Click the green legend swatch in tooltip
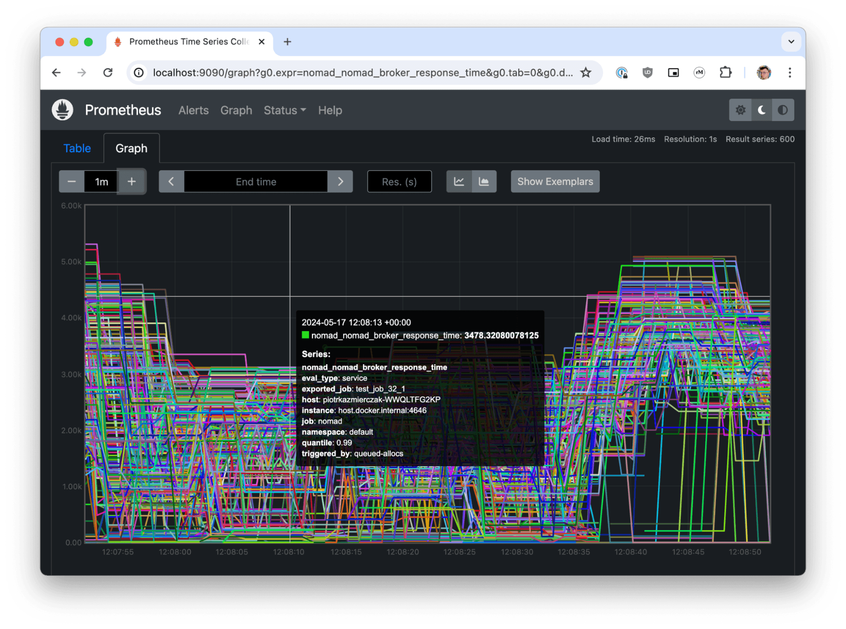 tap(305, 335)
